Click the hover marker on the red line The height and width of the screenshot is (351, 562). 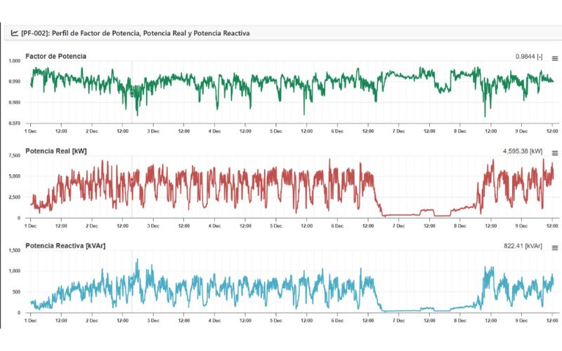pyautogui.click(x=131, y=180)
